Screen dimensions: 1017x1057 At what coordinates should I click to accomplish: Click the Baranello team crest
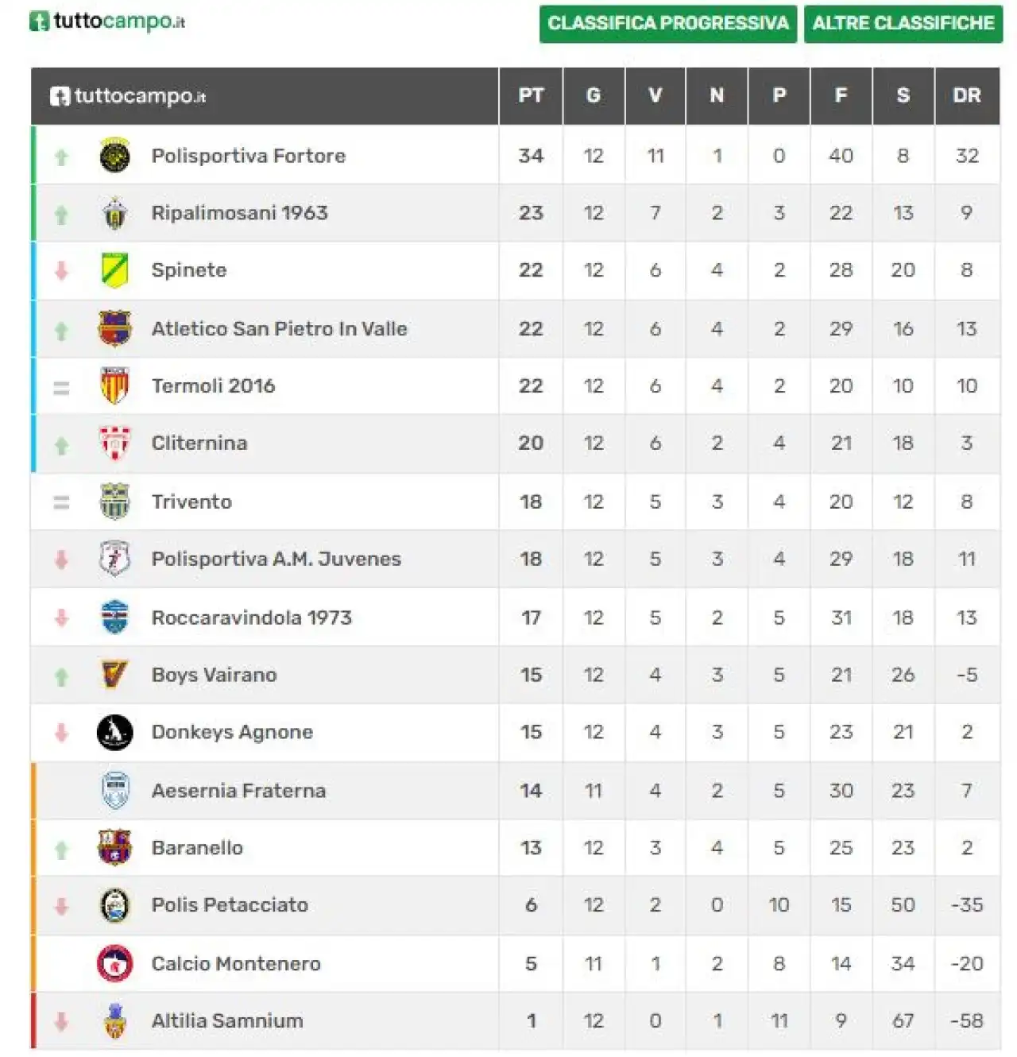click(114, 847)
